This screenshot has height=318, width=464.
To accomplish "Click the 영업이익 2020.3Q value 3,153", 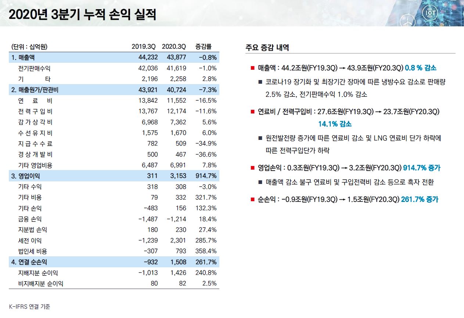I will pos(178,176).
